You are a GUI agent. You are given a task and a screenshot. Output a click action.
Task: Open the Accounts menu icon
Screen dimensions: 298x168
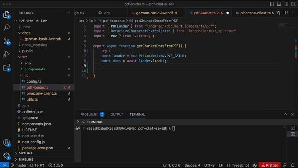click(x=6, y=142)
